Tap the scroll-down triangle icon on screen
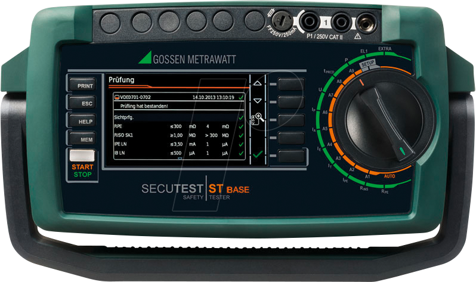This screenshot has height=282, width=476. (x=258, y=101)
